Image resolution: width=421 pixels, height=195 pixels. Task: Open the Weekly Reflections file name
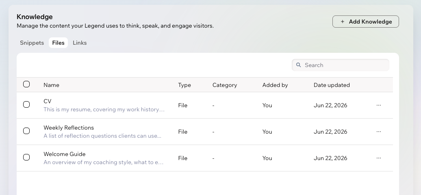(x=69, y=128)
